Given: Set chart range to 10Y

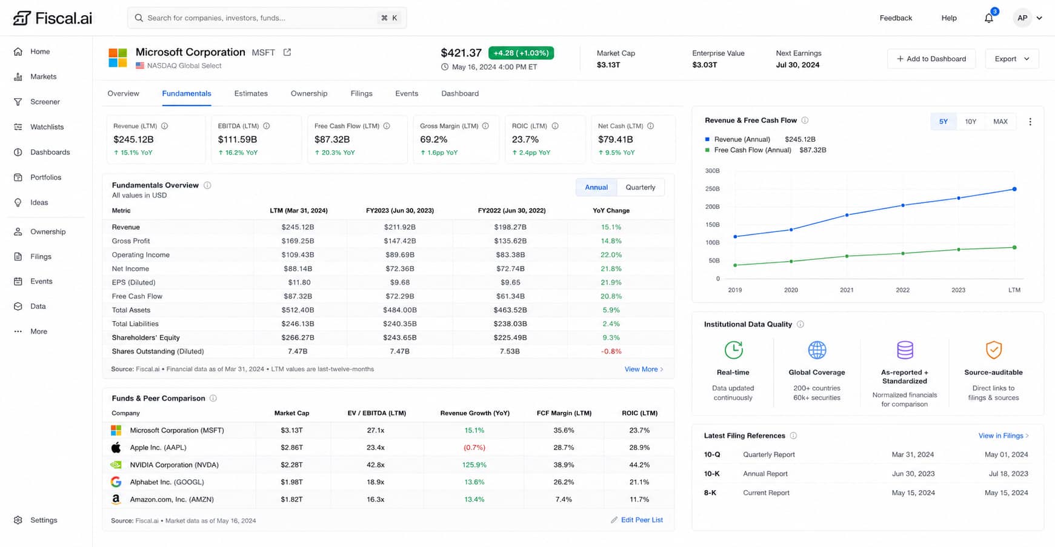Looking at the screenshot, I should (x=971, y=122).
